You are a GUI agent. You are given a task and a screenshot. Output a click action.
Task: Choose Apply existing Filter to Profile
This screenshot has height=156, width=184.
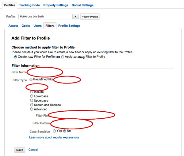[63, 57]
